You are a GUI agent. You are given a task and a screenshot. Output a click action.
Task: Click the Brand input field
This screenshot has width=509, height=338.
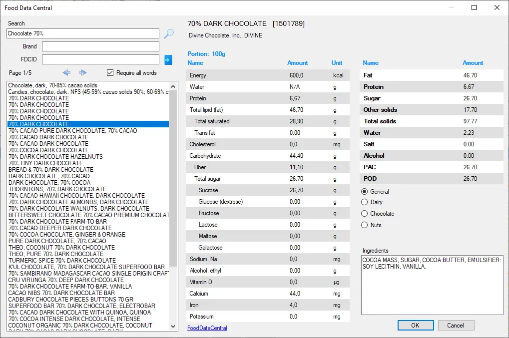tap(100, 46)
